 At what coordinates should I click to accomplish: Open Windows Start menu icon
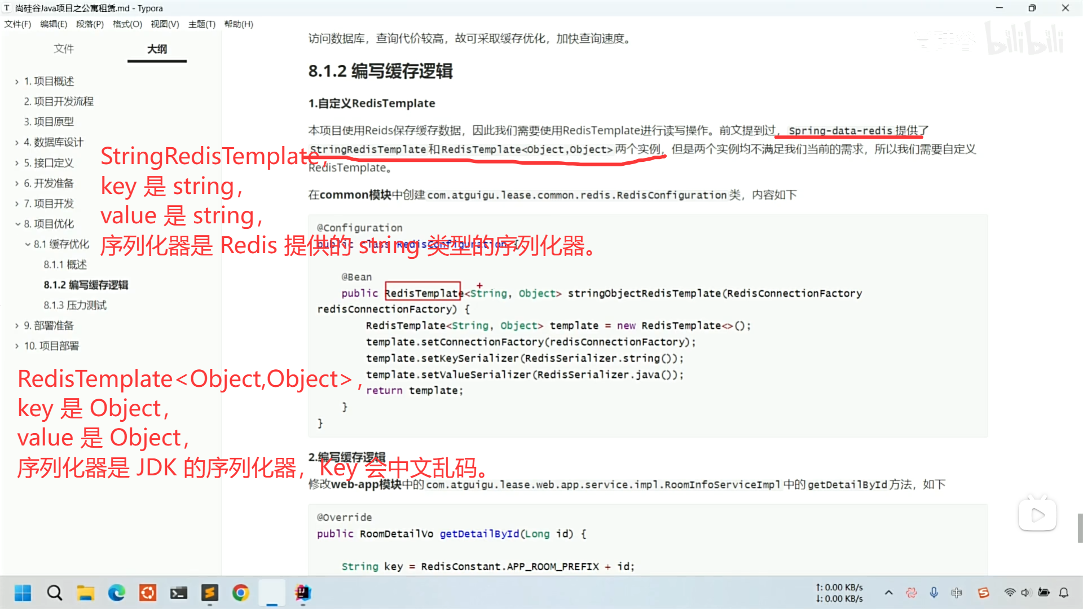(x=23, y=593)
